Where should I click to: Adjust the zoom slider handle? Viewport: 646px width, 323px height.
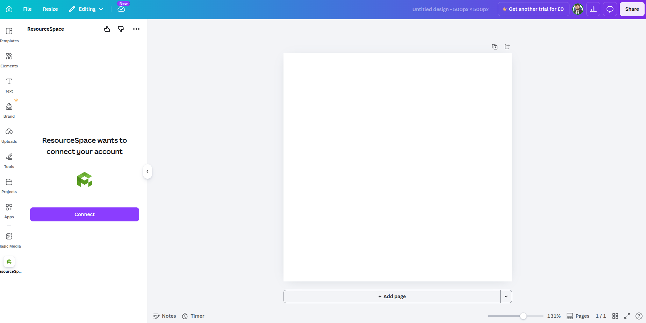coord(523,316)
